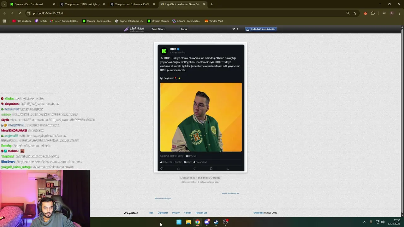Open the Öğreticiler footer link
The height and width of the screenshot is (227, 404).
163,213
